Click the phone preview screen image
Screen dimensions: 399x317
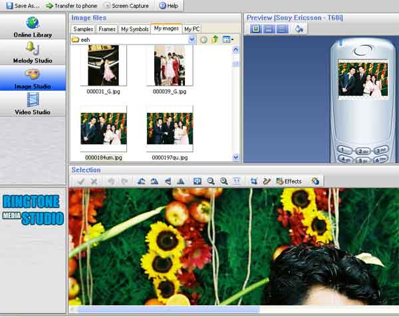[363, 80]
